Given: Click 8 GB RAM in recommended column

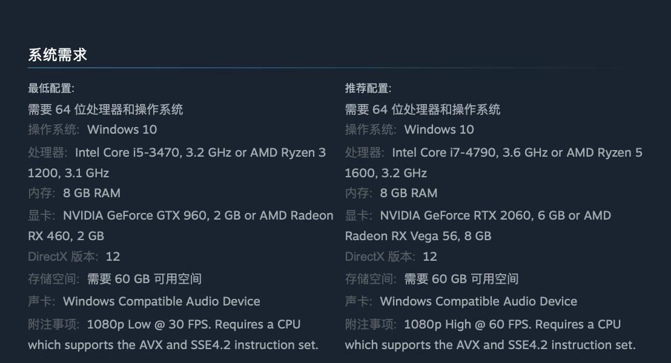Looking at the screenshot, I should [409, 193].
